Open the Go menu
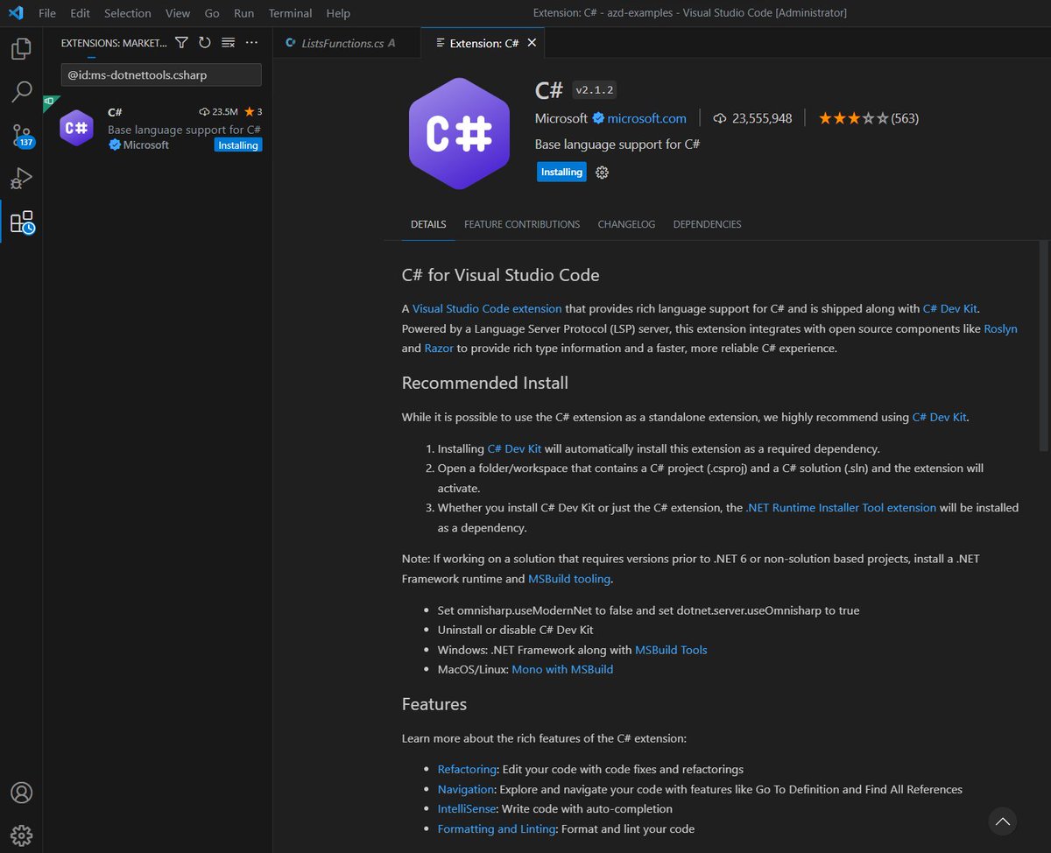 (212, 13)
